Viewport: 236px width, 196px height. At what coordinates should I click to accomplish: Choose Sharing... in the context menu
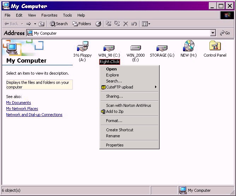[129, 96]
